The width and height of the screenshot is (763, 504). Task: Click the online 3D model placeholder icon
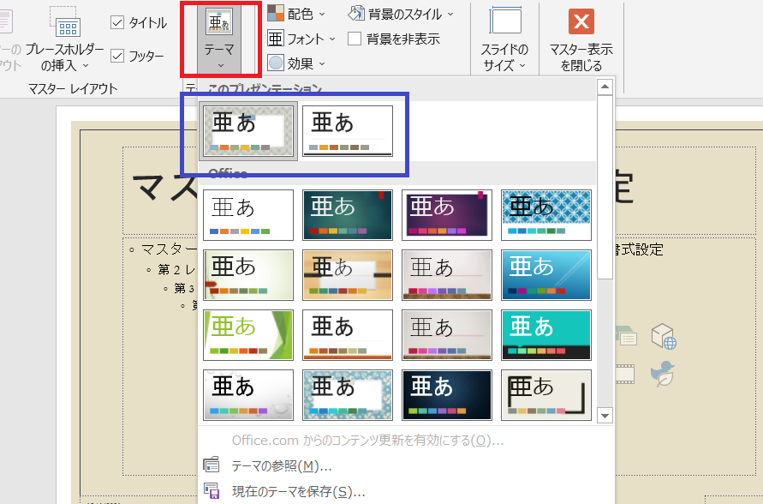663,337
